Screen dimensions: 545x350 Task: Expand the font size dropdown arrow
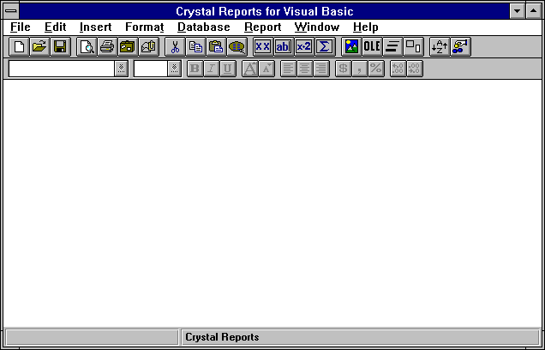click(x=174, y=69)
